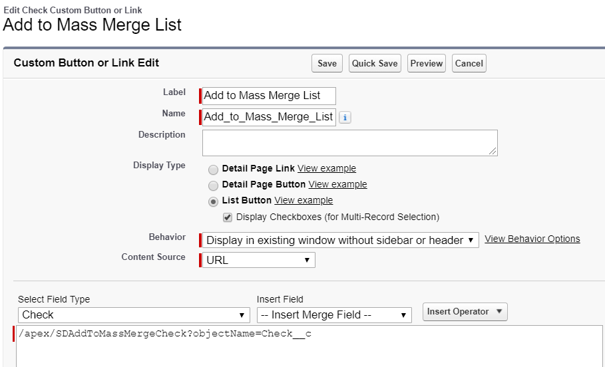The width and height of the screenshot is (605, 367).
Task: Open the Select Field Type dropdown
Action: [134, 315]
